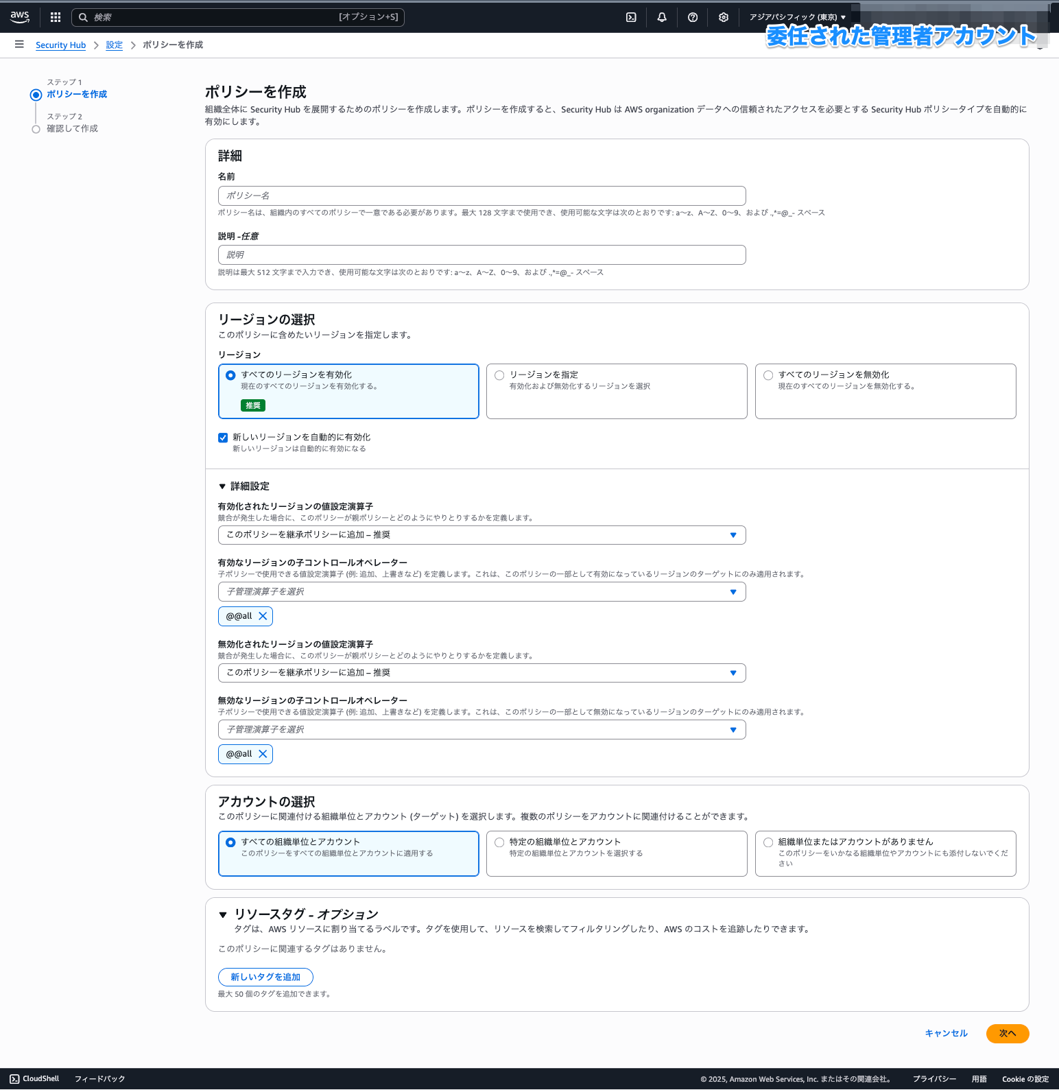Screen dimensions: 1059x1090
Task: Open Cookie の設定 footer link
Action: [1025, 1079]
